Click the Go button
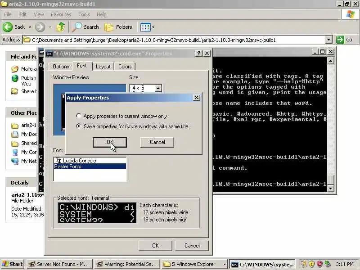 coord(344,40)
